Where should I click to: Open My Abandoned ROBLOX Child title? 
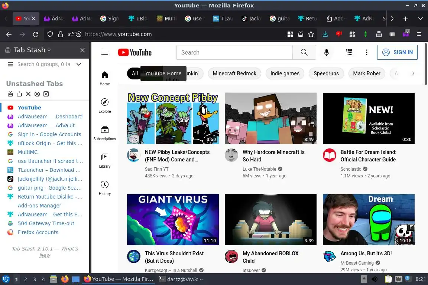270,257
